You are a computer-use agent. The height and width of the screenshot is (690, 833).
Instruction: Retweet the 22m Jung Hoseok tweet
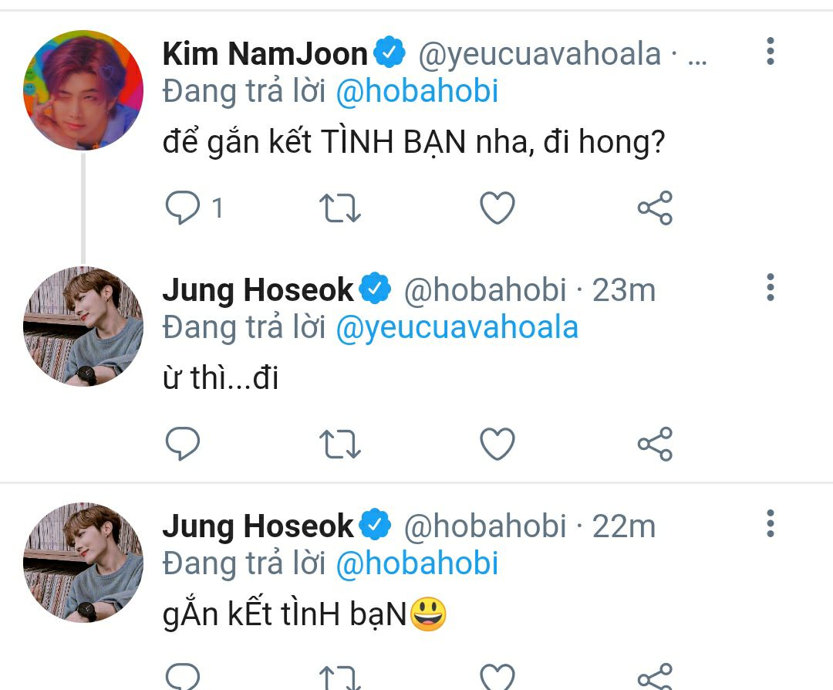coord(340,677)
